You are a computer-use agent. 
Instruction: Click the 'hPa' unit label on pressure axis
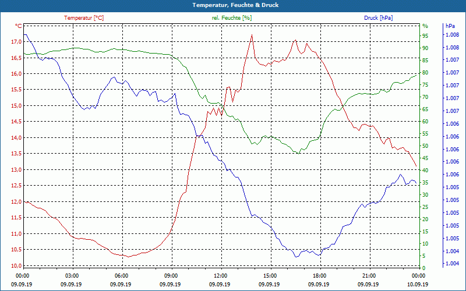(450, 26)
